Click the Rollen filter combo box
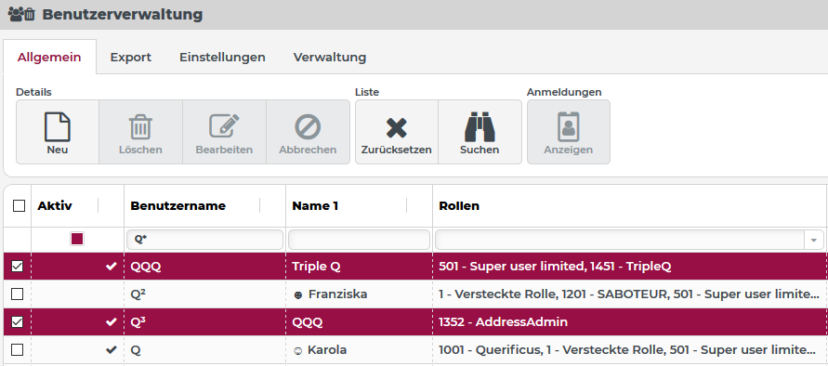The width and height of the screenshot is (828, 366). tap(629, 240)
